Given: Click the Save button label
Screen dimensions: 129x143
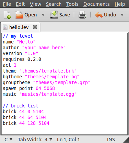Looking at the screenshot, I should pyautogui.click(x=64, y=15).
